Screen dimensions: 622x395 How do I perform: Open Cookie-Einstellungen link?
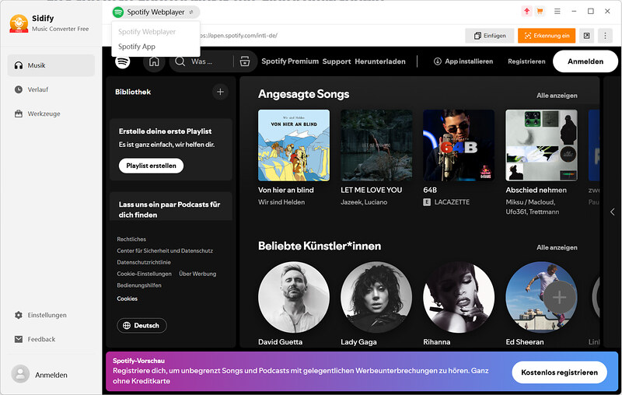(x=144, y=274)
